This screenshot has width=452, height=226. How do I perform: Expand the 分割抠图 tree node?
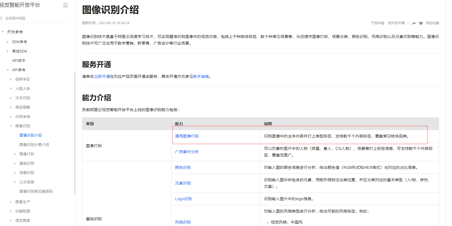click(11, 211)
